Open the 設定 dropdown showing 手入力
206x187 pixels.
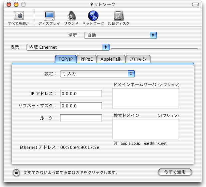[x=98, y=74]
